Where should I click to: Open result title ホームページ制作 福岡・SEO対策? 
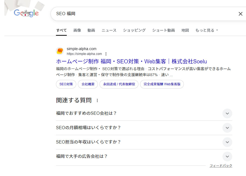[x=131, y=61]
